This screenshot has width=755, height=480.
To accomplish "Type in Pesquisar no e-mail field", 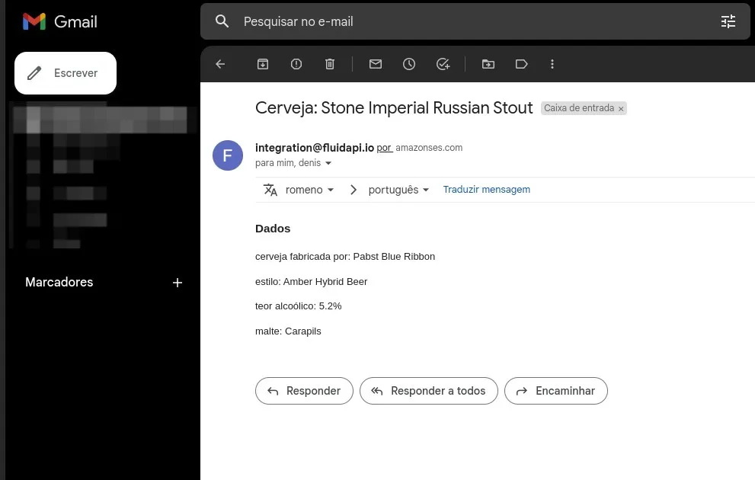I will click(475, 21).
